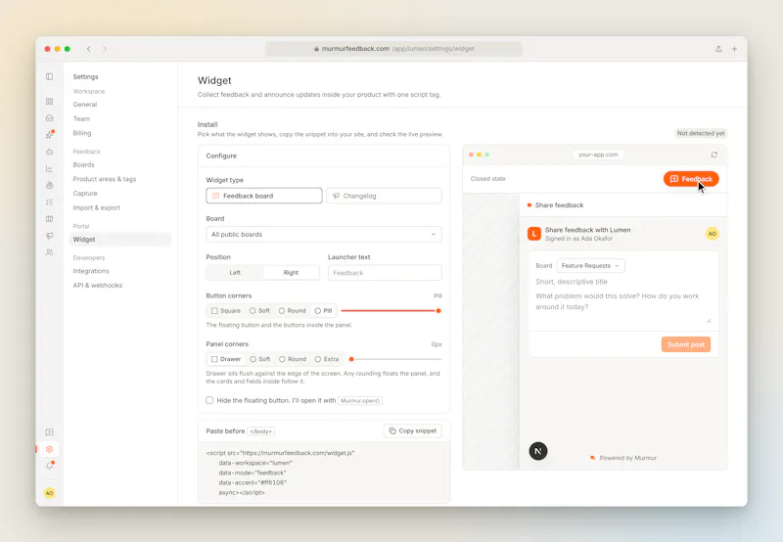The image size is (783, 542).
Task: Open API & webhooks settings
Action: click(97, 285)
